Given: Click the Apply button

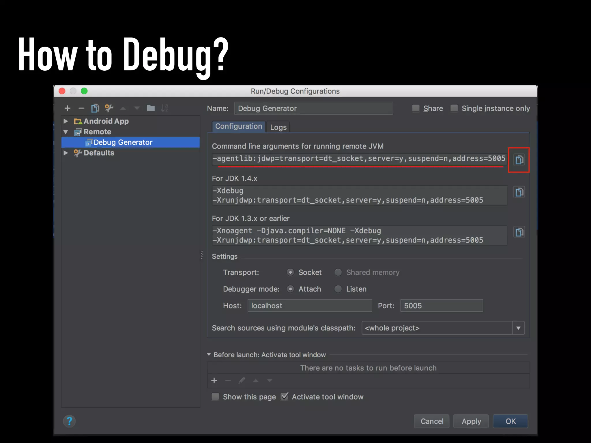Looking at the screenshot, I should click(x=471, y=421).
